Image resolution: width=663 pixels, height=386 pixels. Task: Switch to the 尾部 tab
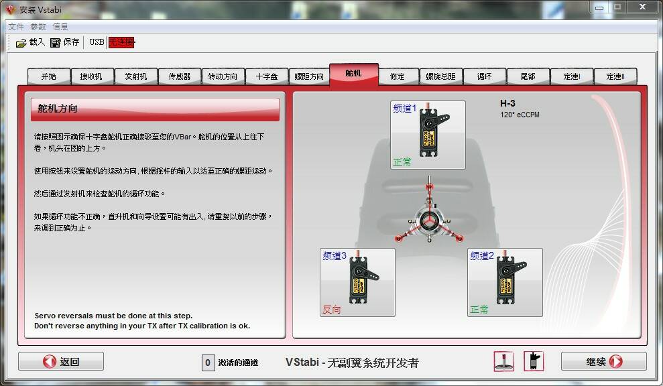528,76
